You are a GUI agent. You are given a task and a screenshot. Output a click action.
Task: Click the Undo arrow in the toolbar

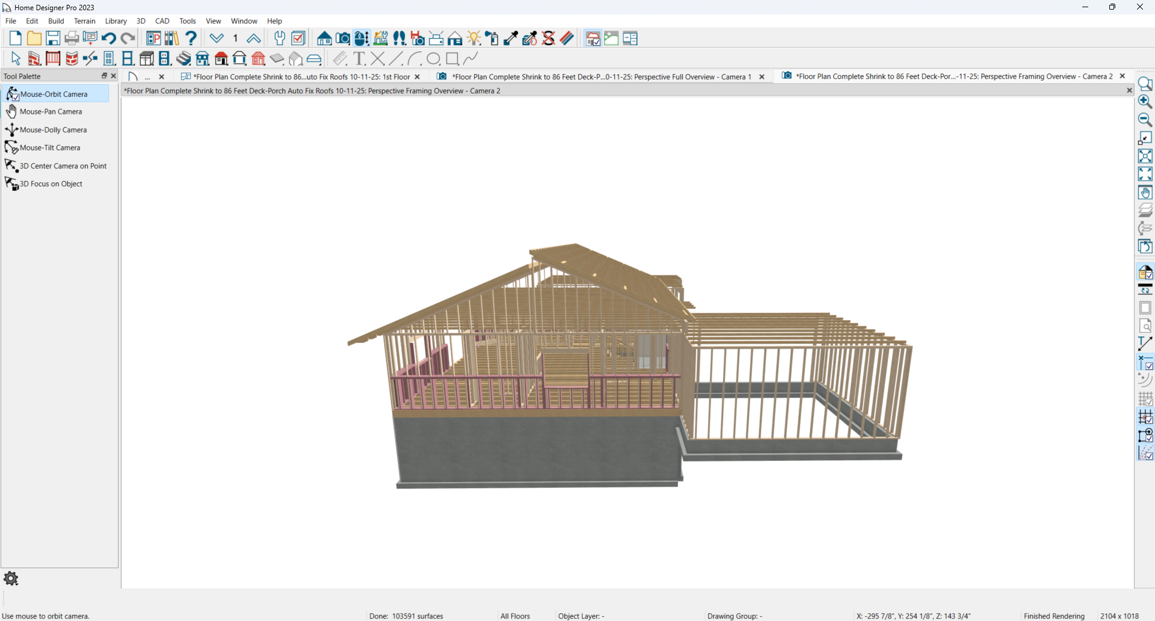[x=109, y=39]
